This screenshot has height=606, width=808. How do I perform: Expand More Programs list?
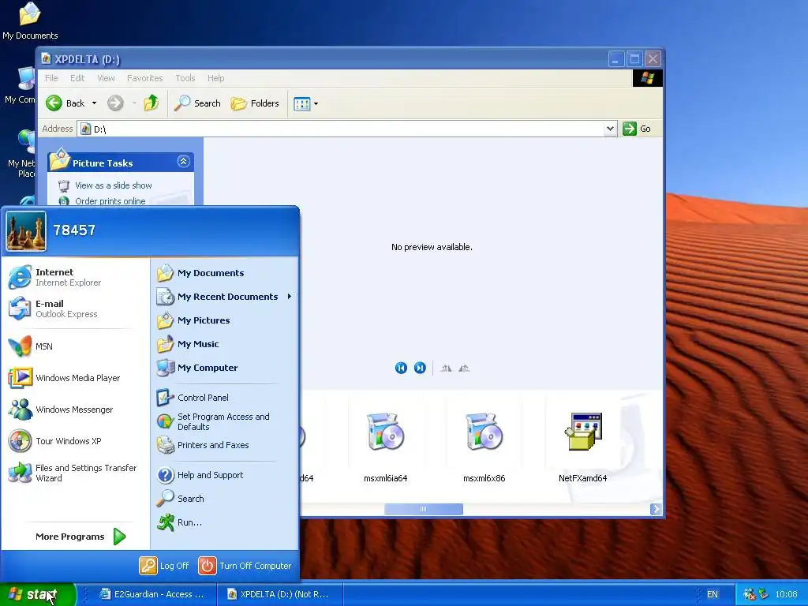pos(80,537)
